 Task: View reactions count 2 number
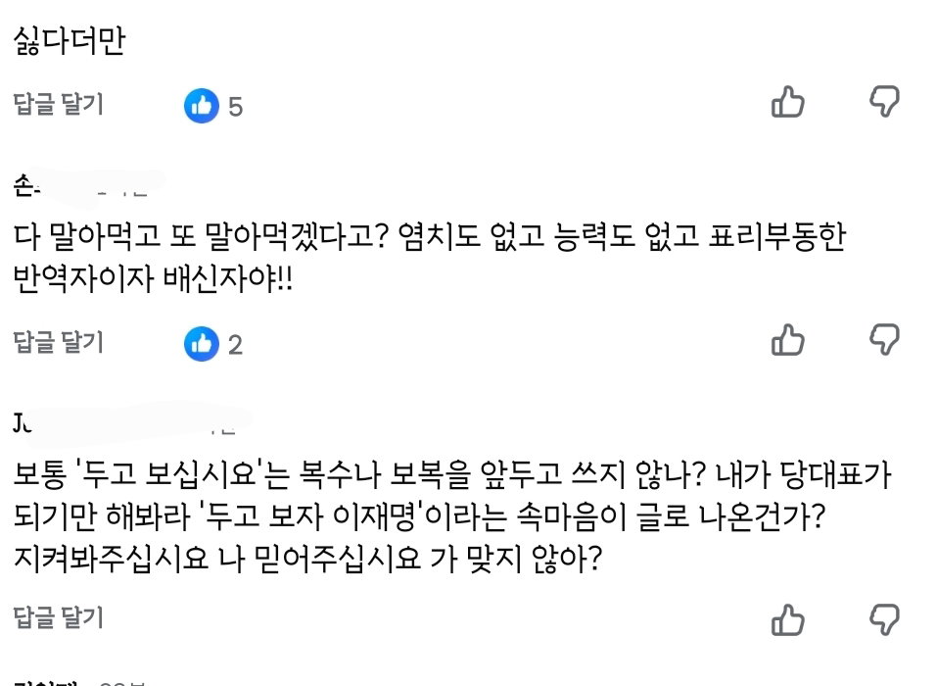(x=235, y=345)
